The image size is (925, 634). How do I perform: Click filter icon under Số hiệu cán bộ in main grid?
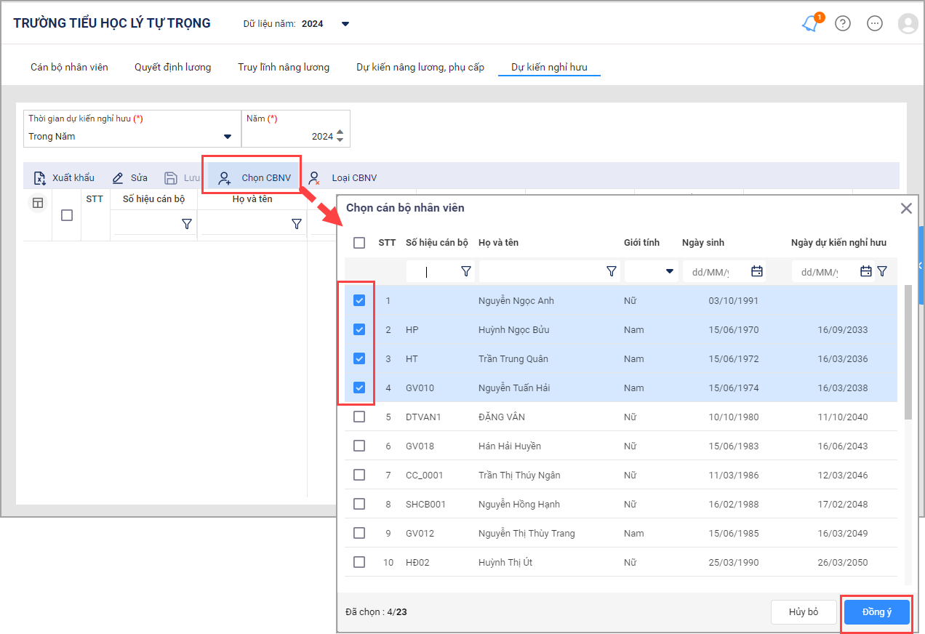(186, 224)
